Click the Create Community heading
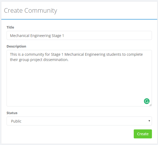This screenshot has width=158, height=145. point(31,11)
